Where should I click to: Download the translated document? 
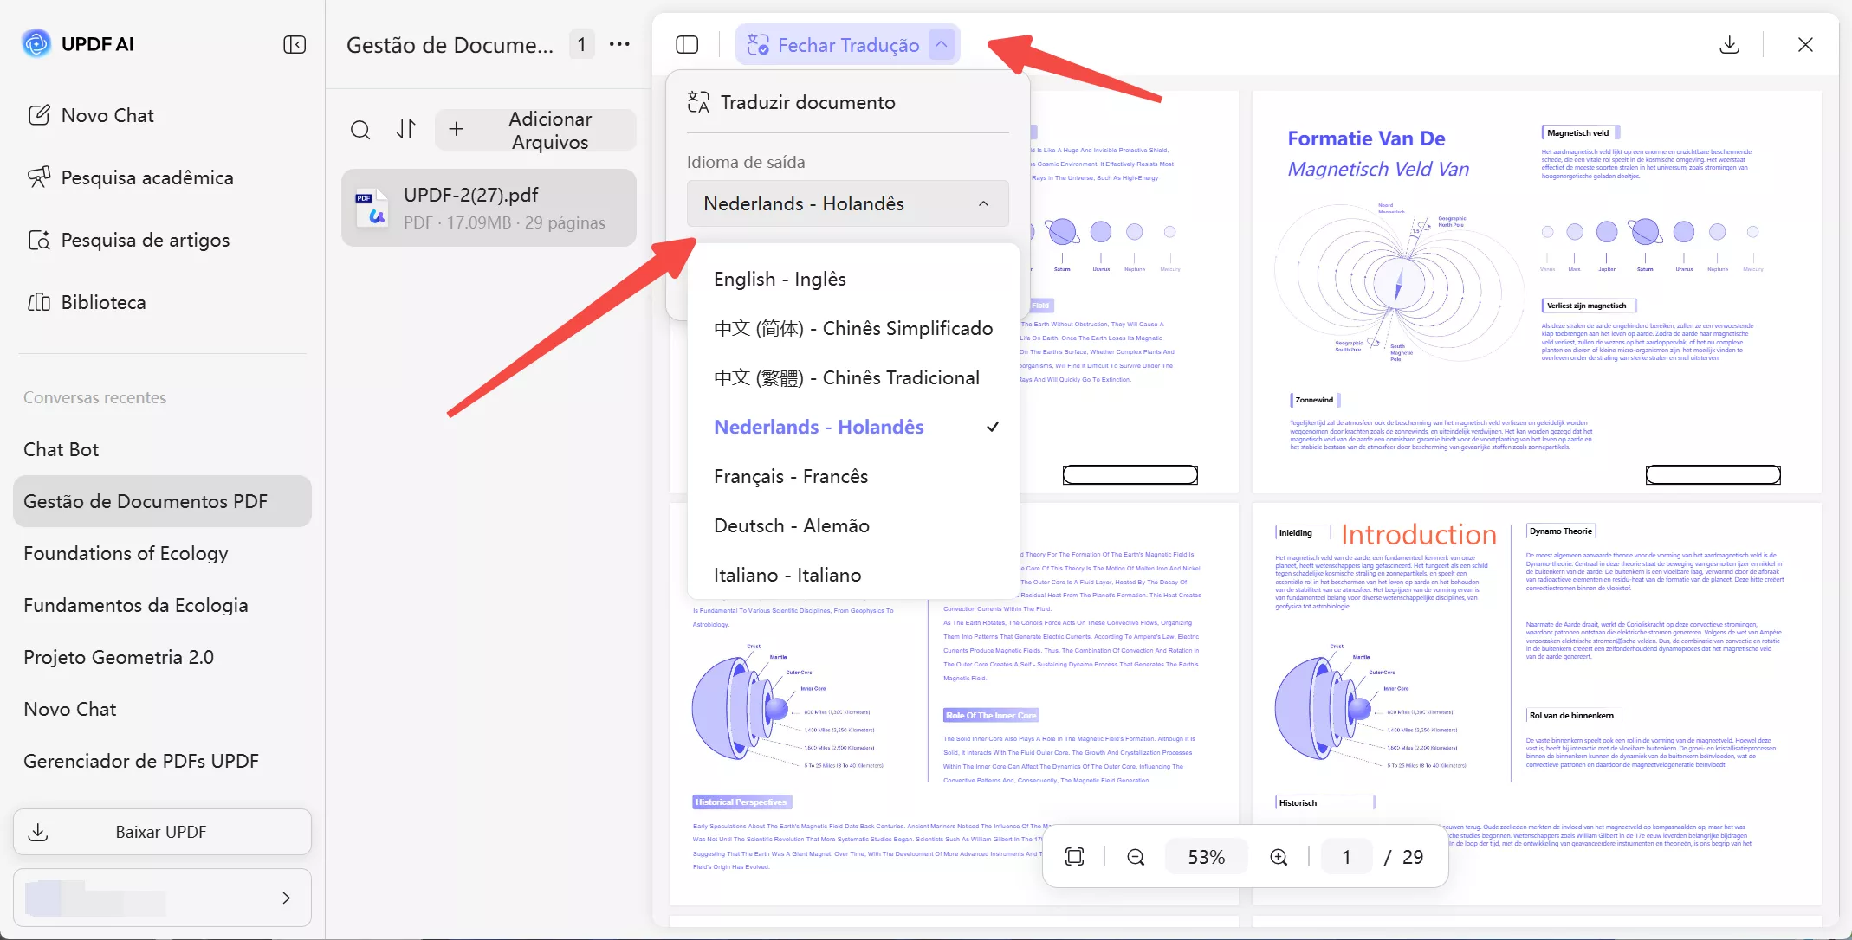1729,44
